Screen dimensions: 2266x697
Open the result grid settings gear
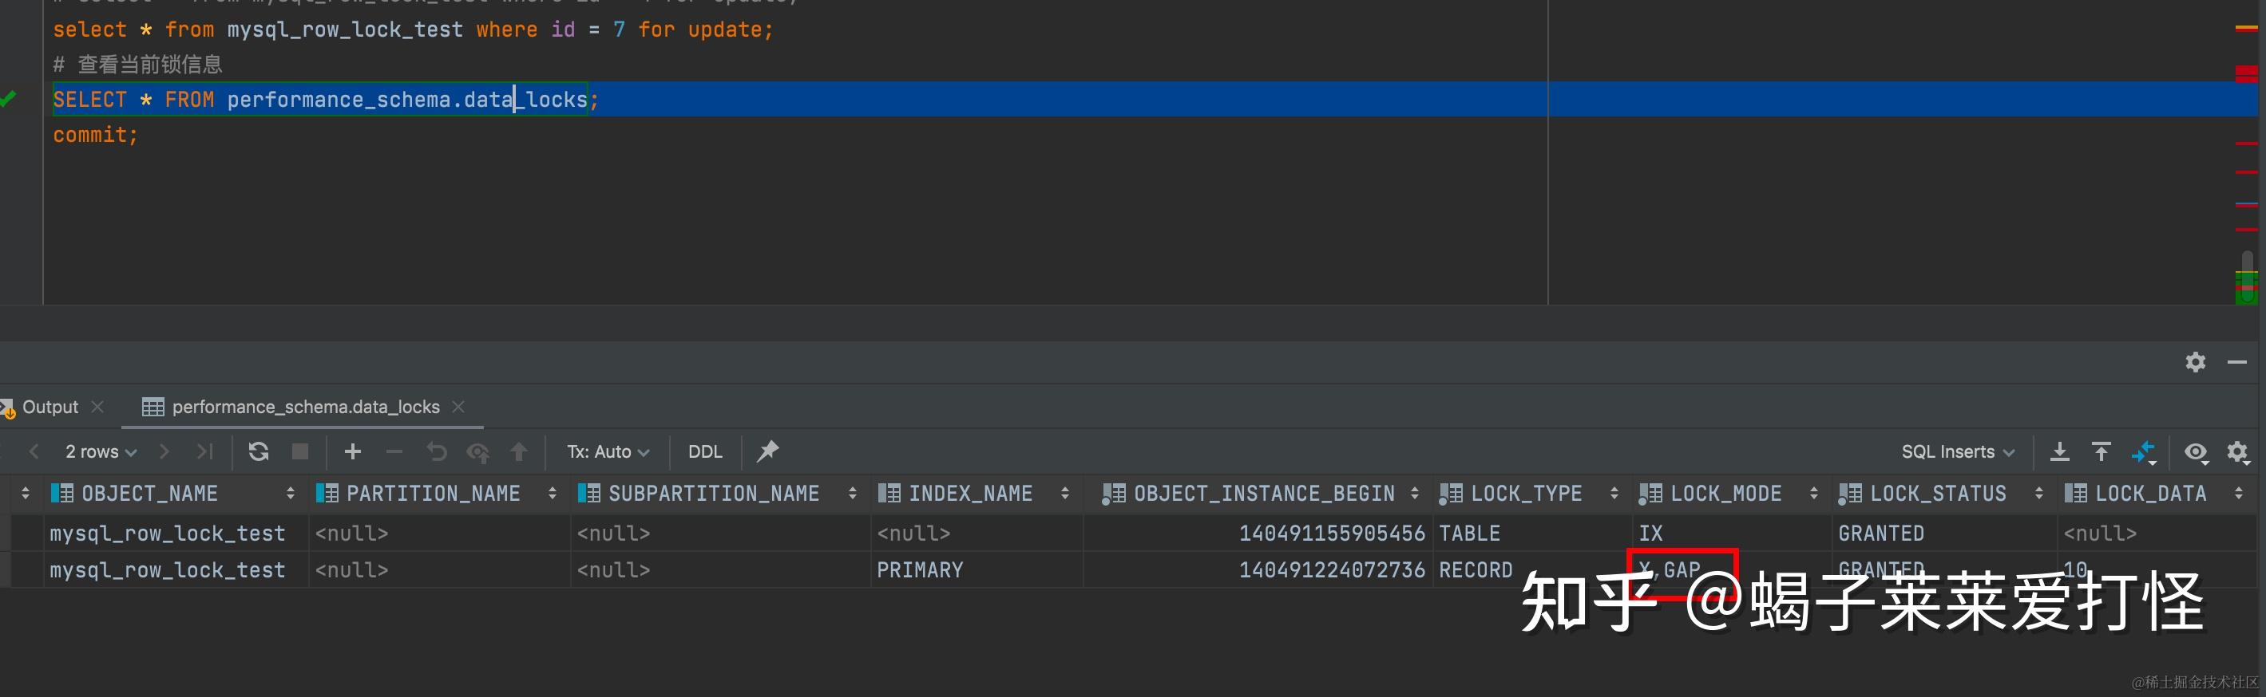pos(2238,452)
